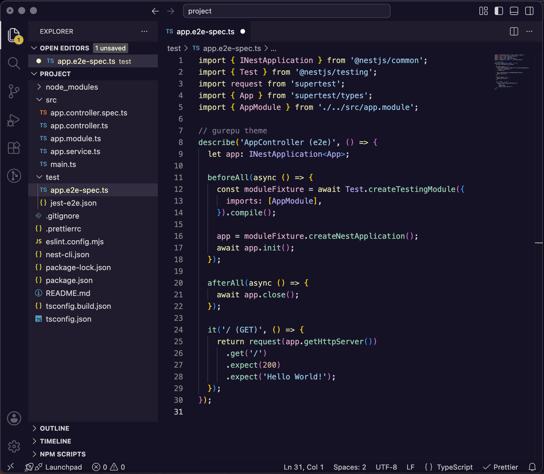Open README.md file
544x474 pixels.
pyautogui.click(x=93, y=293)
